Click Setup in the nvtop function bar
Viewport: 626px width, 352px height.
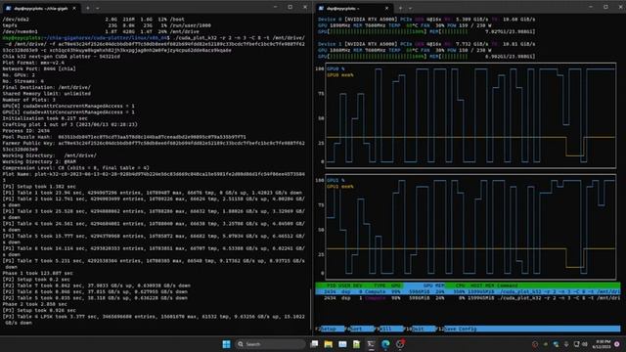pos(332,329)
